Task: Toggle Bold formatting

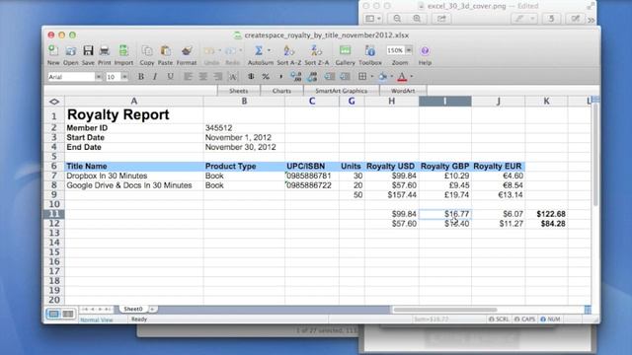Action: (141, 77)
